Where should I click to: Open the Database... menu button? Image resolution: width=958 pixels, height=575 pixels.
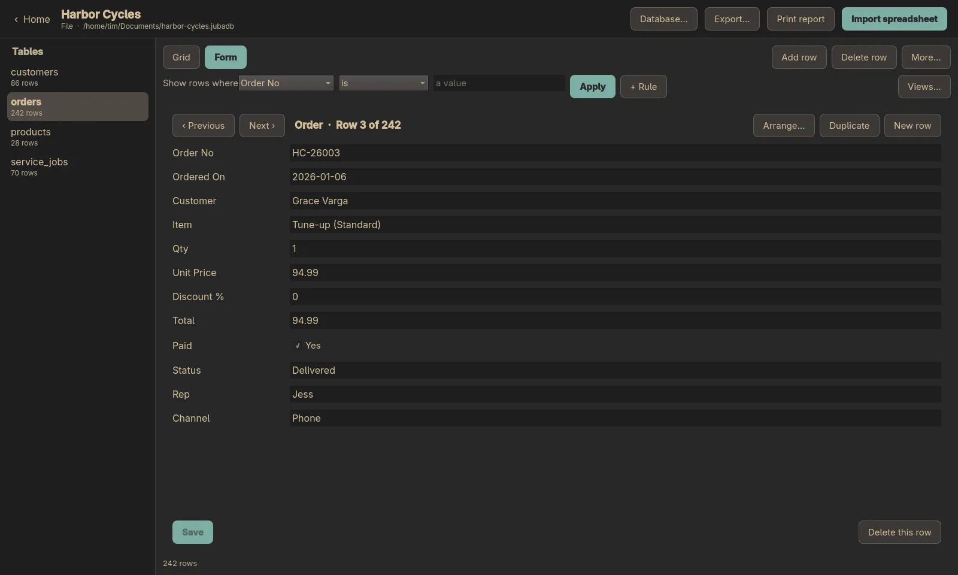pos(663,19)
